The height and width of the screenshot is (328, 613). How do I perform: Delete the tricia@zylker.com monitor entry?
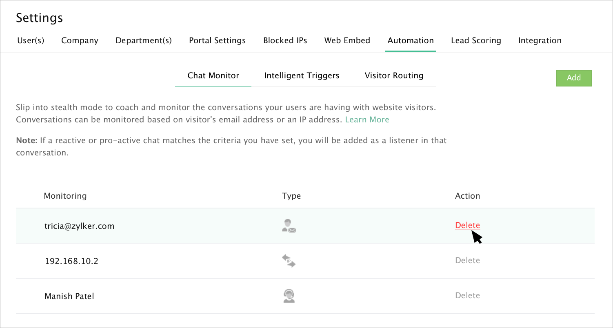[467, 225]
